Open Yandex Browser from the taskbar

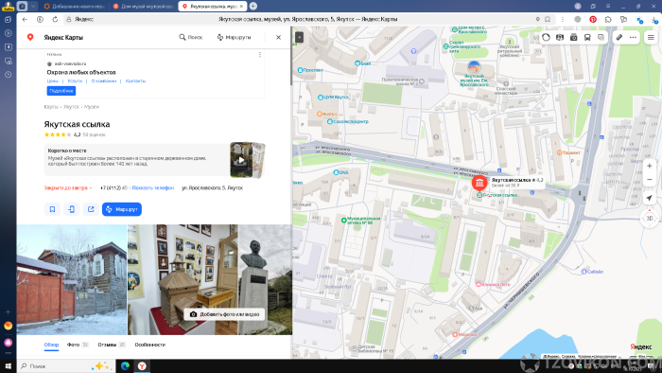pyautogui.click(x=142, y=365)
